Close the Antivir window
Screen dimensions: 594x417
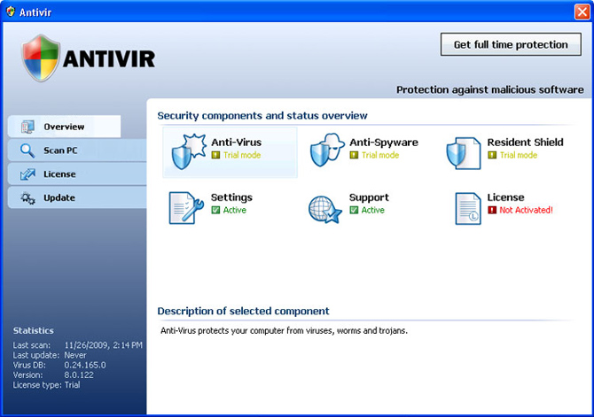[x=581, y=11]
